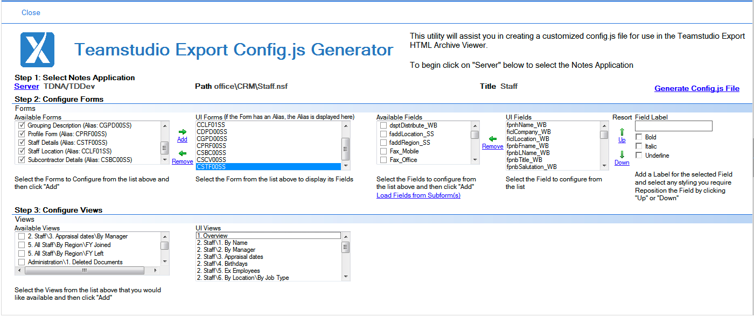Uncheck Profile Form checkbox
The image size is (754, 317).
(22, 134)
